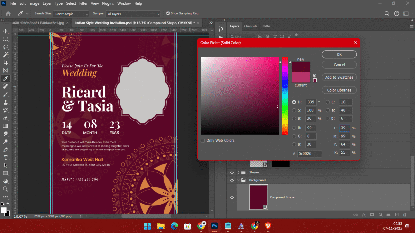The image size is (415, 233).
Task: Click the Add to Swatches button
Action: pyautogui.click(x=339, y=77)
